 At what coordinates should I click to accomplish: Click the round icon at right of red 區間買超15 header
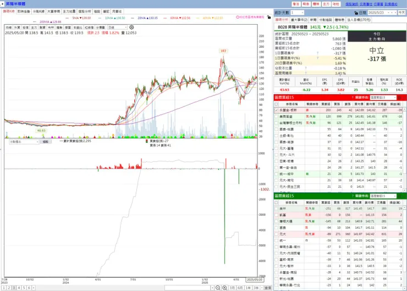(399, 97)
